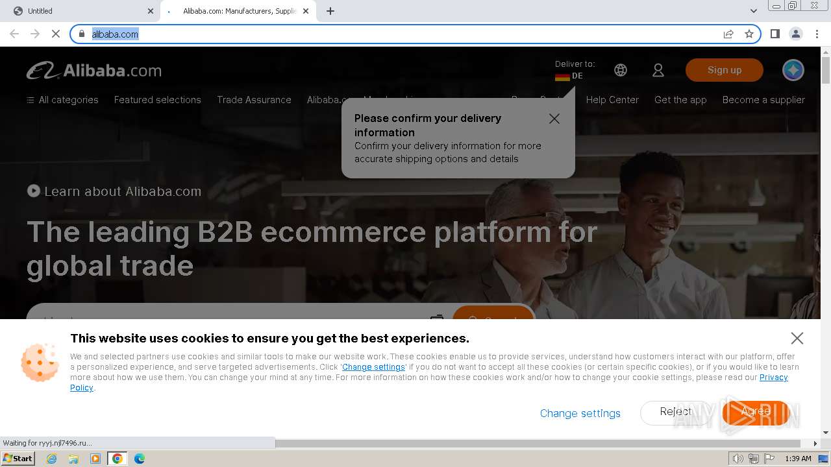Open the language and currency globe icon
The image size is (831, 467).
coord(621,70)
